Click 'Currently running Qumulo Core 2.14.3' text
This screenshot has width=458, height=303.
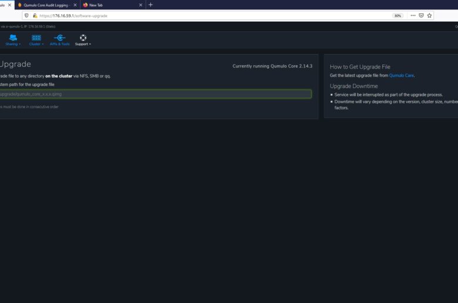point(272,66)
